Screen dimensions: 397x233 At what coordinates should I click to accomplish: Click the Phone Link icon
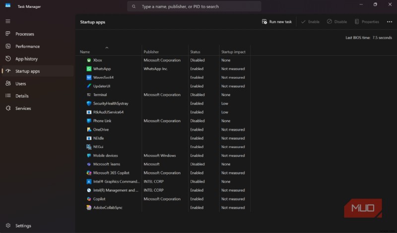(89, 120)
